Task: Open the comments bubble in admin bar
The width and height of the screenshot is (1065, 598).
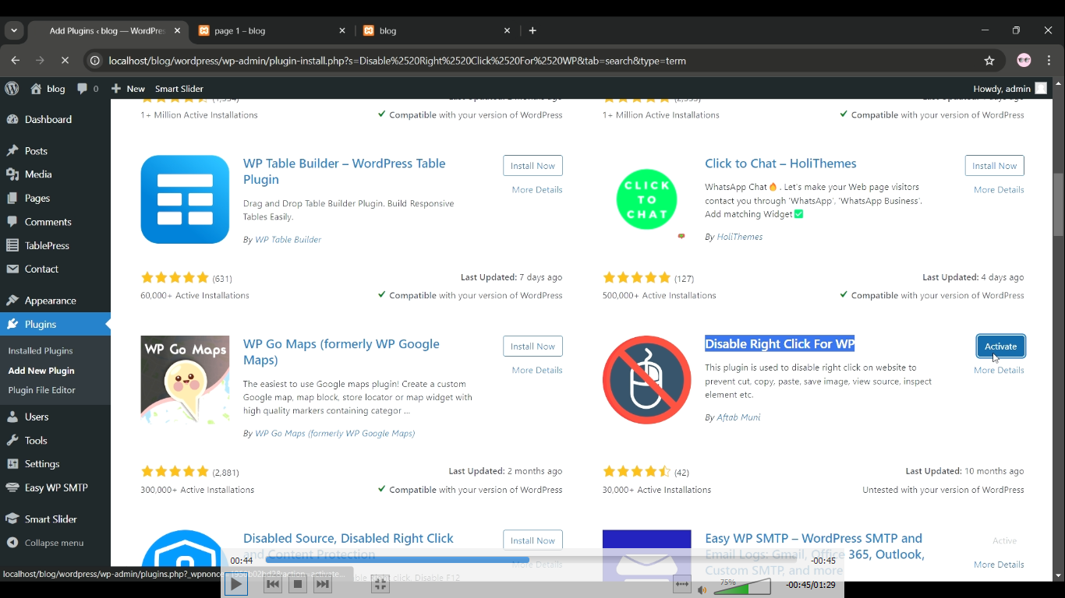Action: click(88, 89)
